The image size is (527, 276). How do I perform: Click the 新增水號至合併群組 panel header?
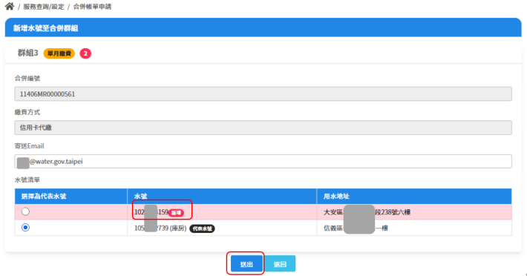(263, 27)
